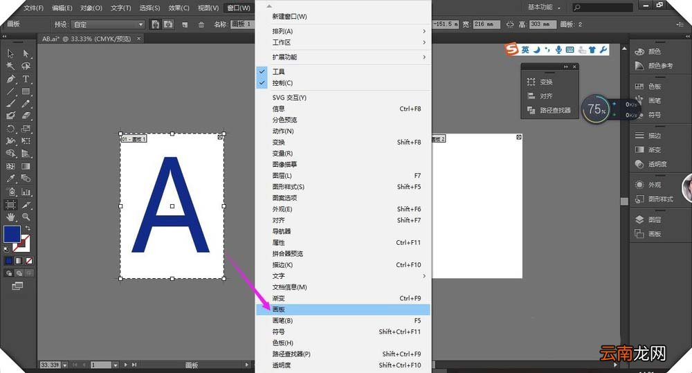692x373 pixels.
Task: Toggle constrain width and height proportions link
Action: [510, 24]
